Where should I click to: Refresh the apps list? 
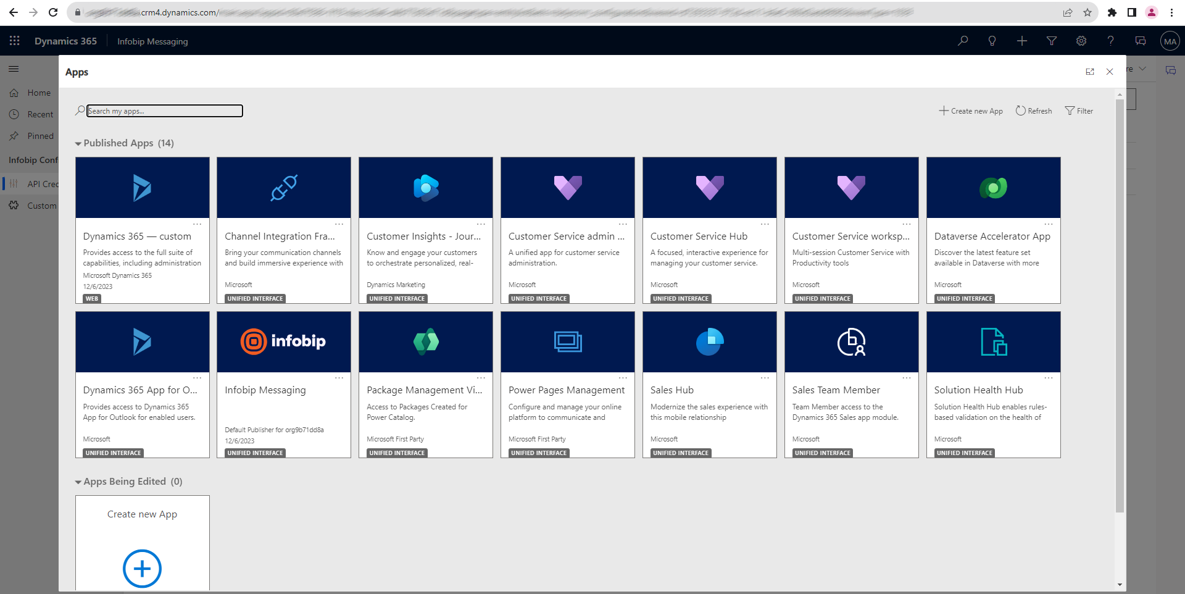(x=1033, y=111)
